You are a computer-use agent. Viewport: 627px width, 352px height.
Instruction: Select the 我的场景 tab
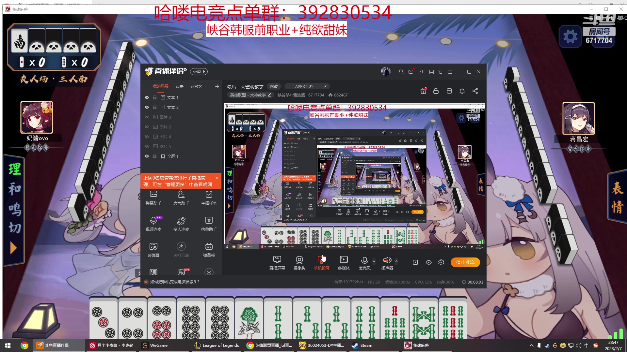pyautogui.click(x=160, y=86)
